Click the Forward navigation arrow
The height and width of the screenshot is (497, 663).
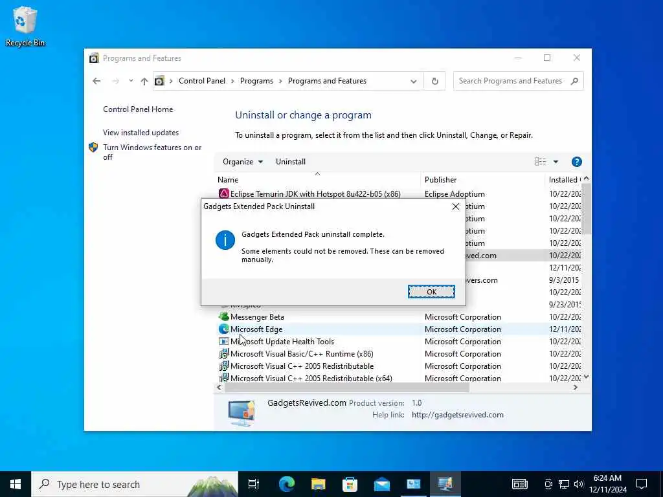(115, 81)
